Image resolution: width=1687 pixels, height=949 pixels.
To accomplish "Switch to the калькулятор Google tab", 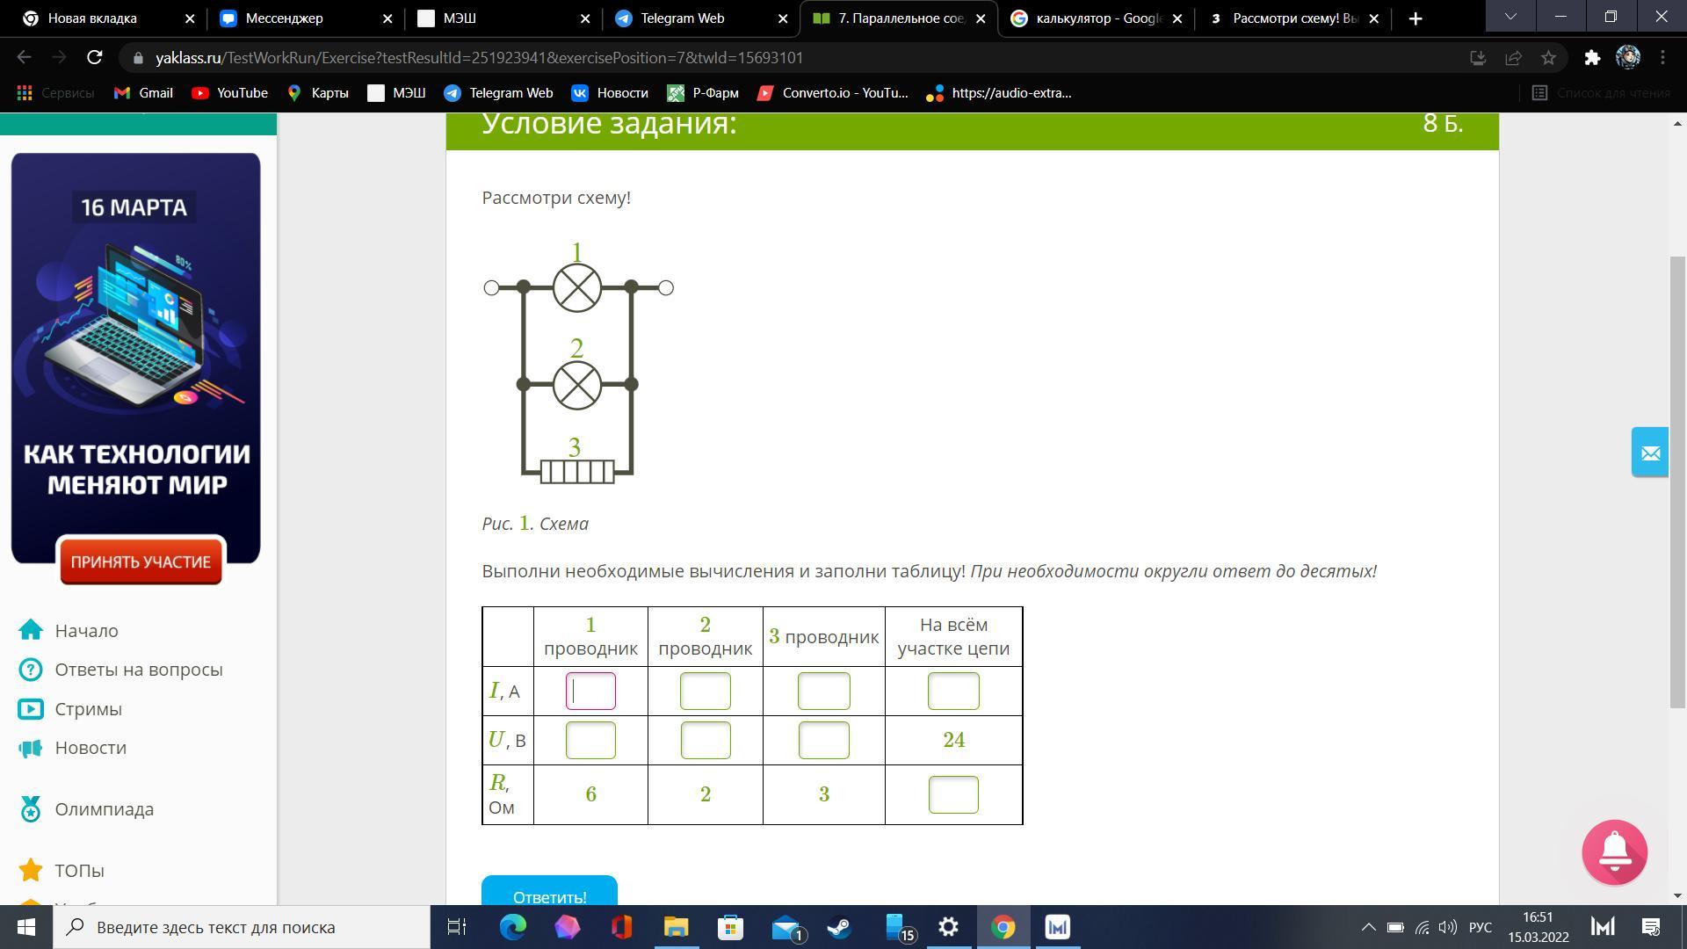I will pyautogui.click(x=1097, y=18).
